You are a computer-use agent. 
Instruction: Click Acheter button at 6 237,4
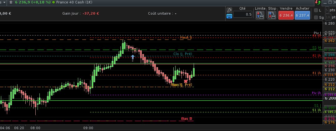pos(302,15)
